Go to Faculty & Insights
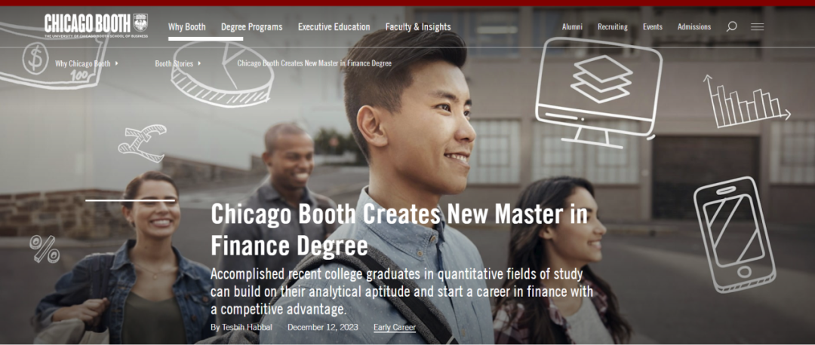This screenshot has width=815, height=345. (x=418, y=27)
